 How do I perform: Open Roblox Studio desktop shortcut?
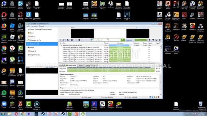pos(12,27)
